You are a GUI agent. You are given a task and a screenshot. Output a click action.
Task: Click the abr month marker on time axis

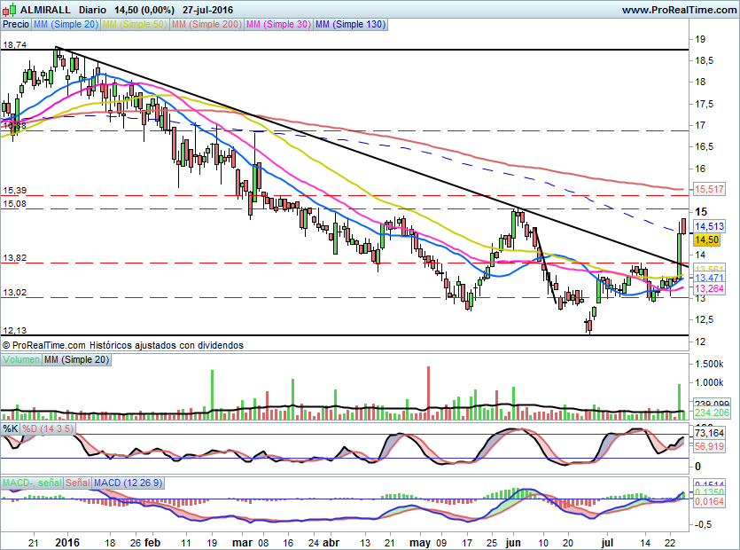tap(331, 542)
